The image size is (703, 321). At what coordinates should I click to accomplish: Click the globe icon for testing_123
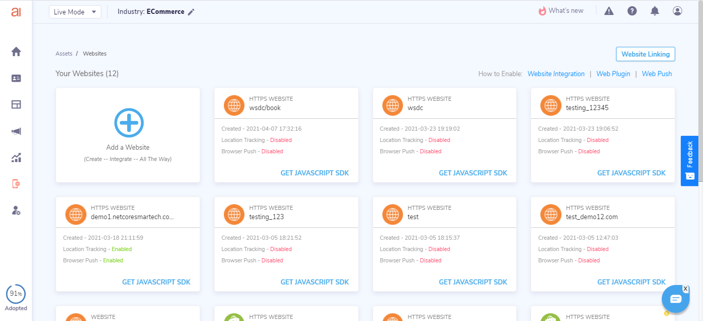pos(234,214)
